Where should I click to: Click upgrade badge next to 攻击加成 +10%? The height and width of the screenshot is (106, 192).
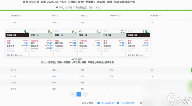coord(147,45)
